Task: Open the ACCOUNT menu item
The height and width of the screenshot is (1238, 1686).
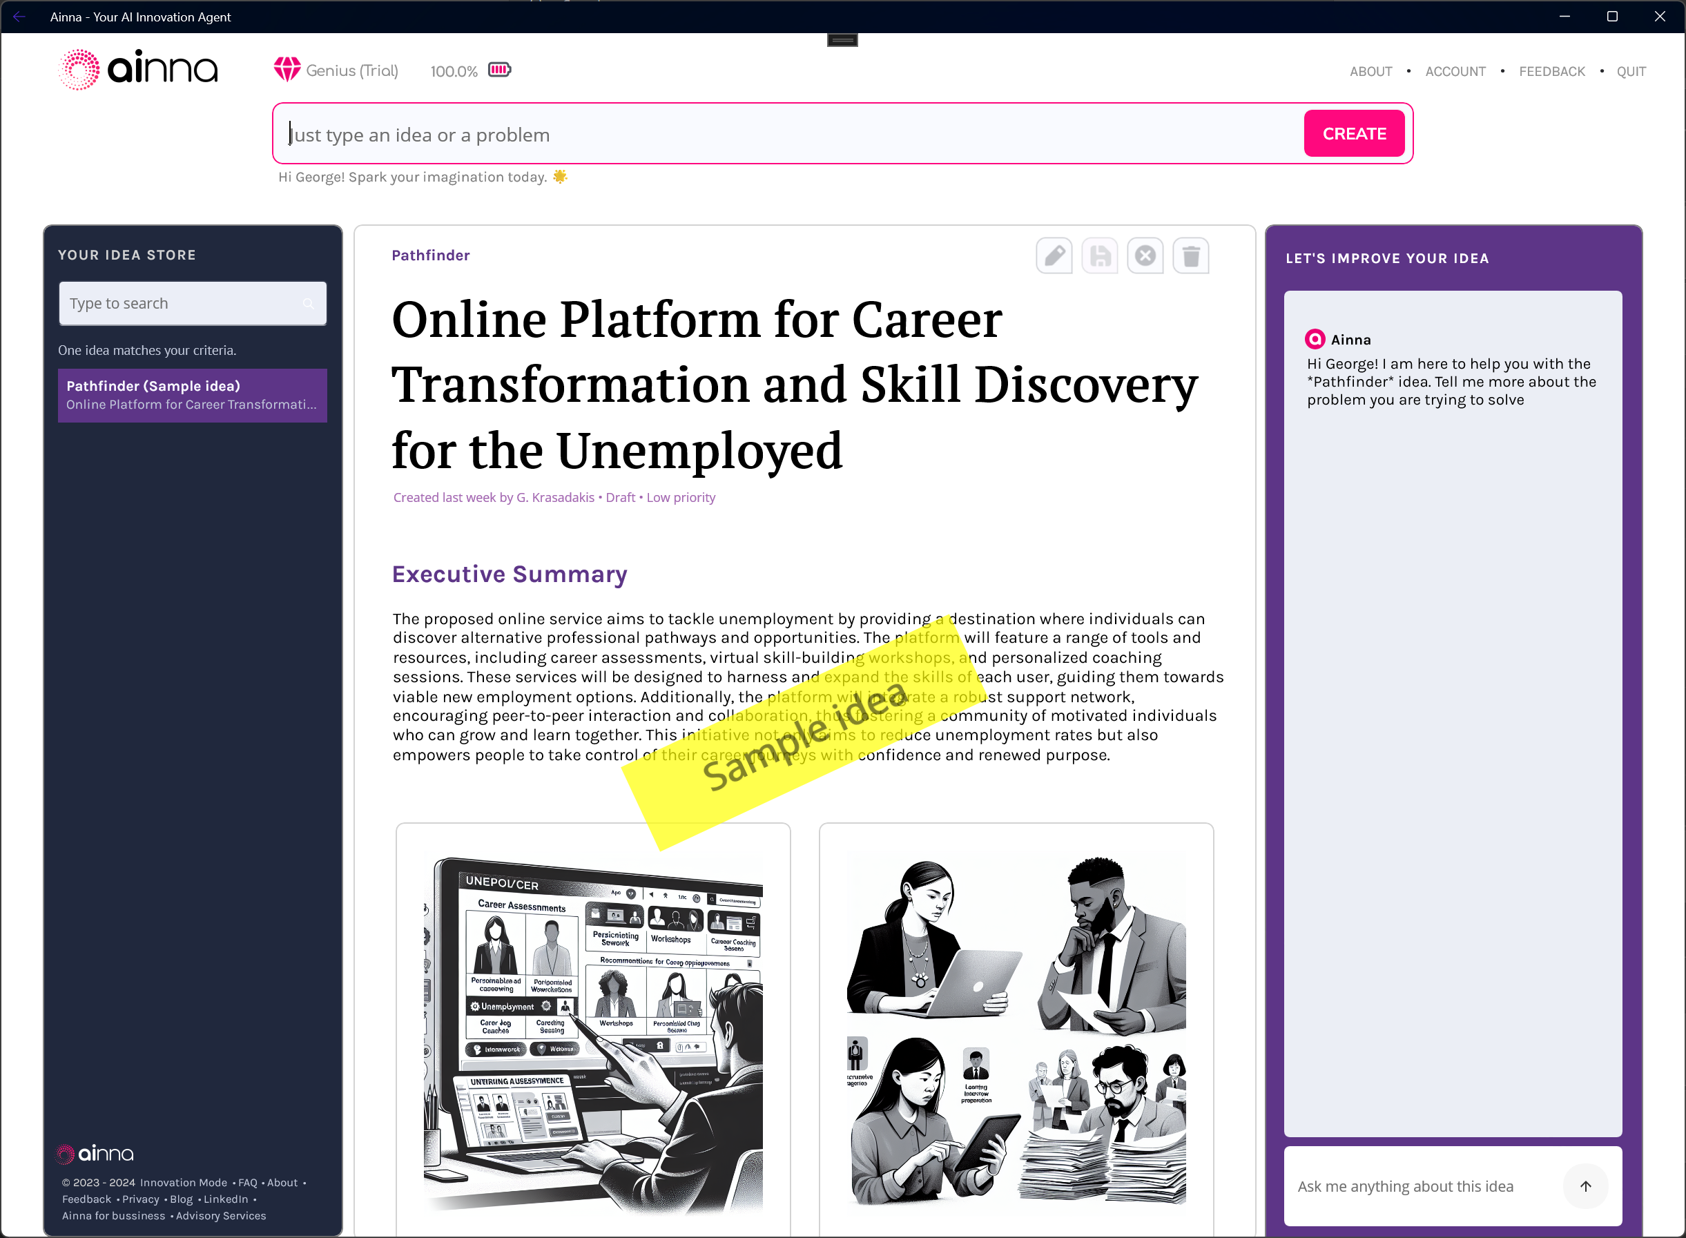Action: [x=1455, y=71]
